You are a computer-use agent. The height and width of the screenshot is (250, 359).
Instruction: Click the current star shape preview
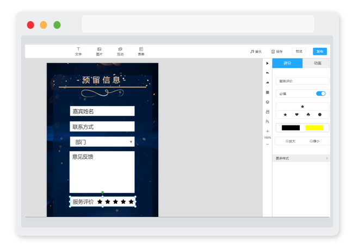[302, 107]
